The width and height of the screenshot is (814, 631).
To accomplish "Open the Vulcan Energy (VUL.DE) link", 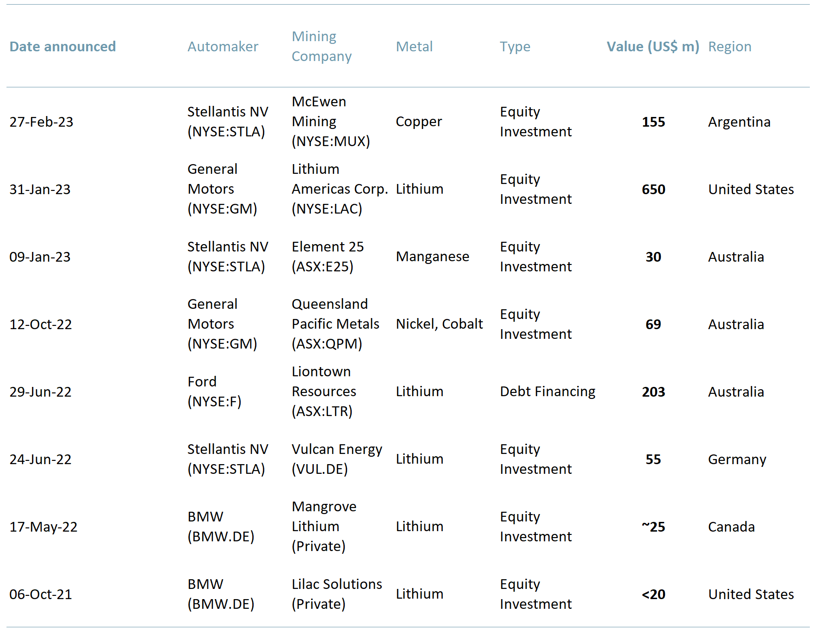I will point(337,459).
